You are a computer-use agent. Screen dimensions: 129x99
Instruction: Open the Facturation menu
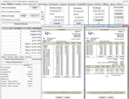click(71, 4)
